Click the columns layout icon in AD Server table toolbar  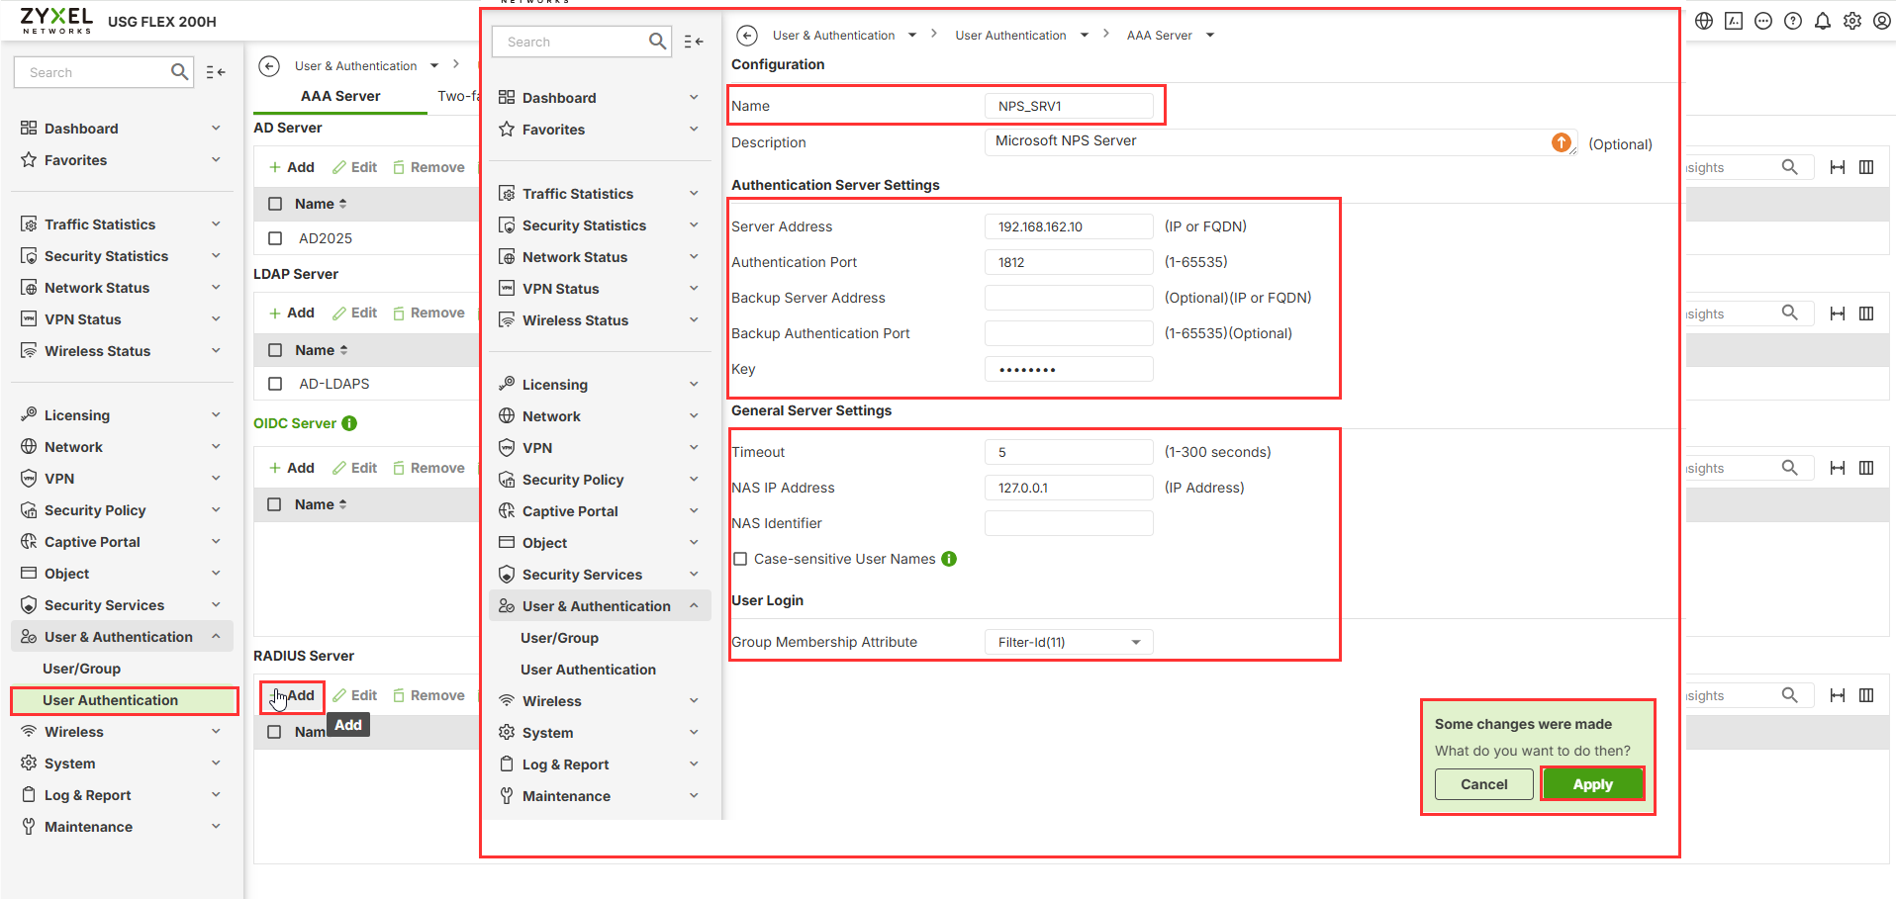point(1866,167)
